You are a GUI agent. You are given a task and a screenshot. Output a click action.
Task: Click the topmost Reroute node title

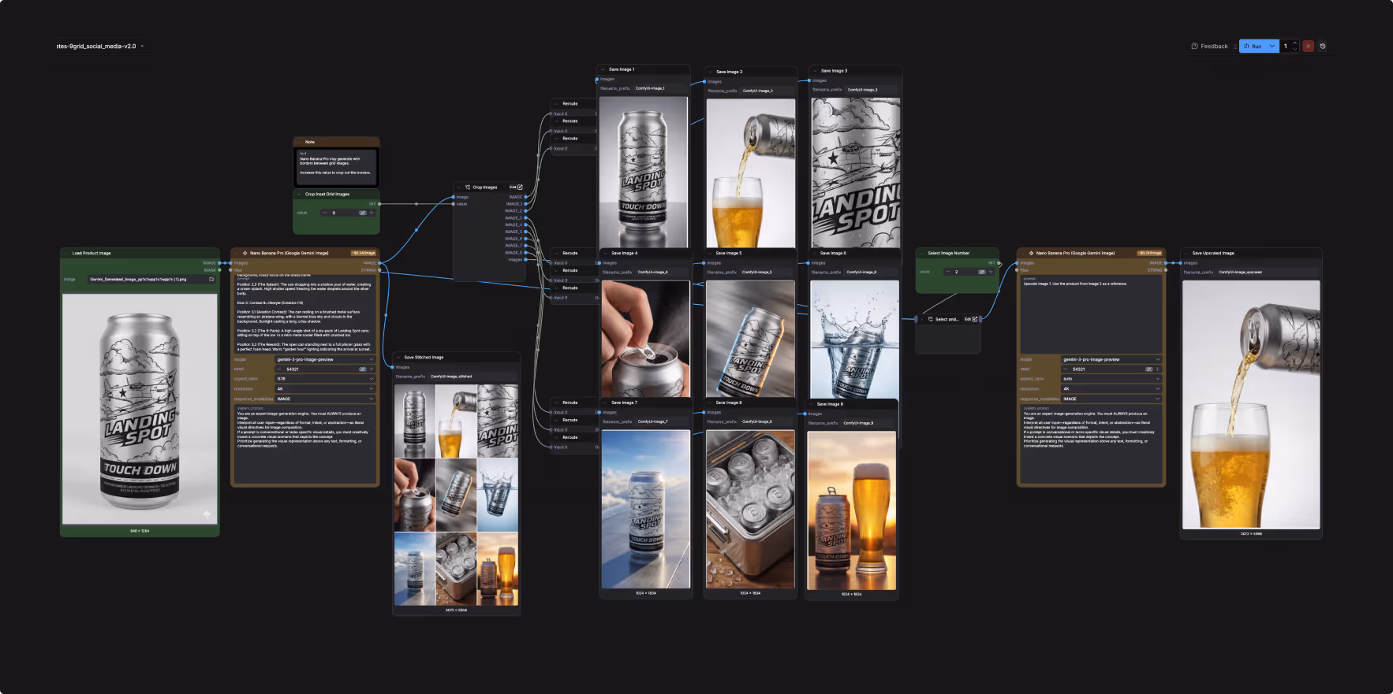point(570,103)
